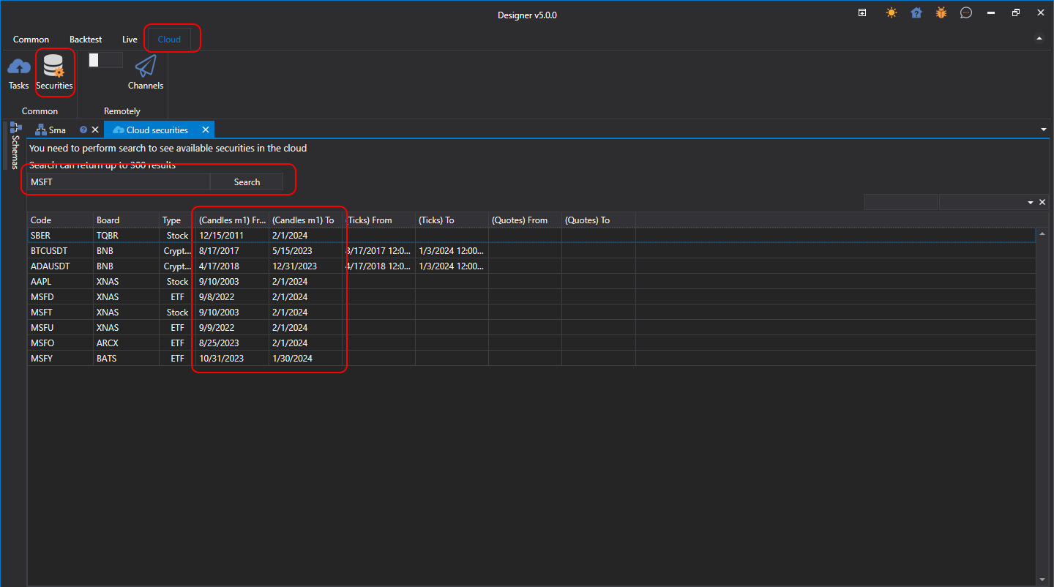This screenshot has width=1054, height=587.
Task: Report a bug via bug icon
Action: pyautogui.click(x=941, y=13)
